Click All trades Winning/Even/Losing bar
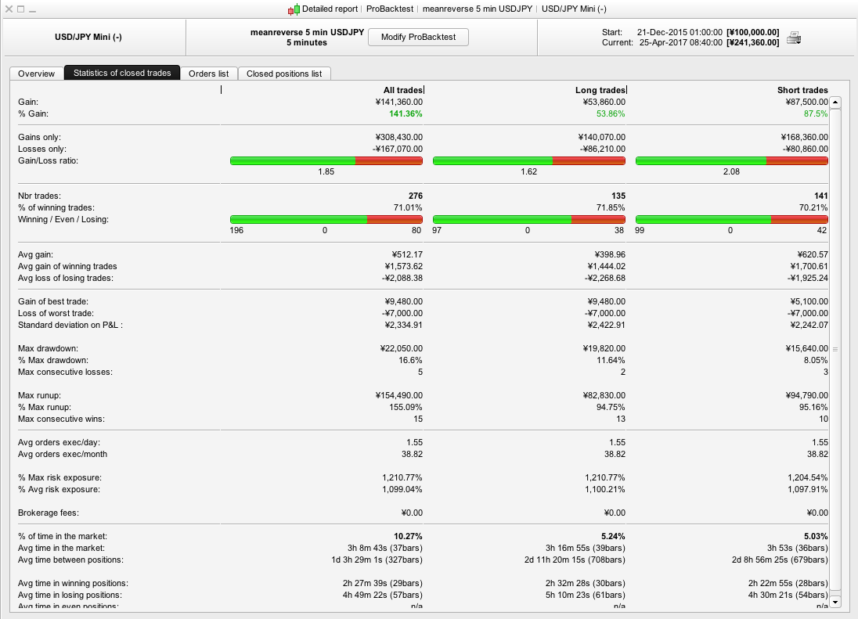 tap(326, 219)
